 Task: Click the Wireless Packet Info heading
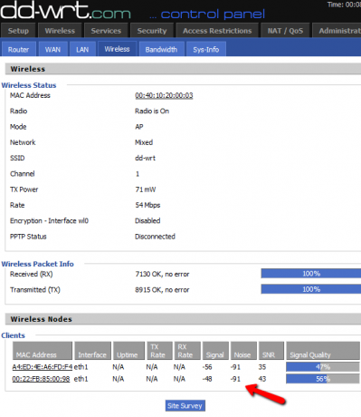pyautogui.click(x=37, y=264)
